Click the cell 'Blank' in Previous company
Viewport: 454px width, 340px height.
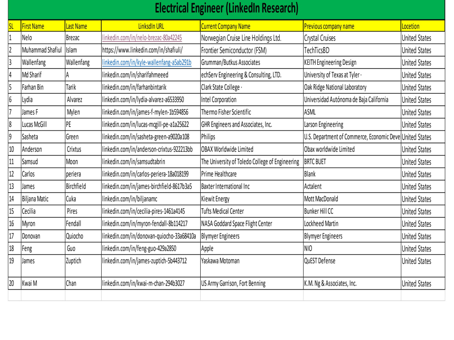(352, 175)
